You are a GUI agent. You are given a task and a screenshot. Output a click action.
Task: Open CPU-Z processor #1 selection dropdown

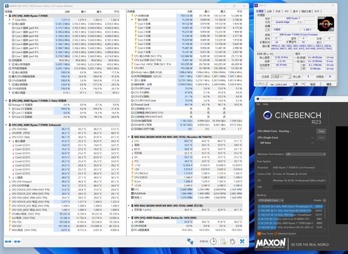coord(281,76)
